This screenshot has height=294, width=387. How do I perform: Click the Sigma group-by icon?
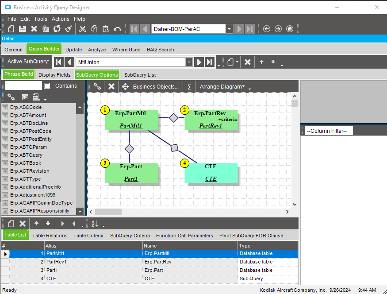189,87
